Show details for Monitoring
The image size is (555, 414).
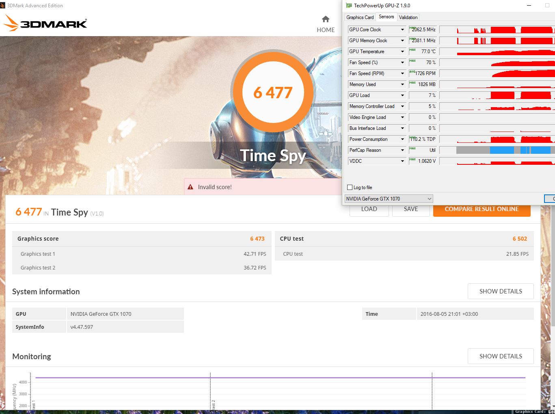(501, 356)
